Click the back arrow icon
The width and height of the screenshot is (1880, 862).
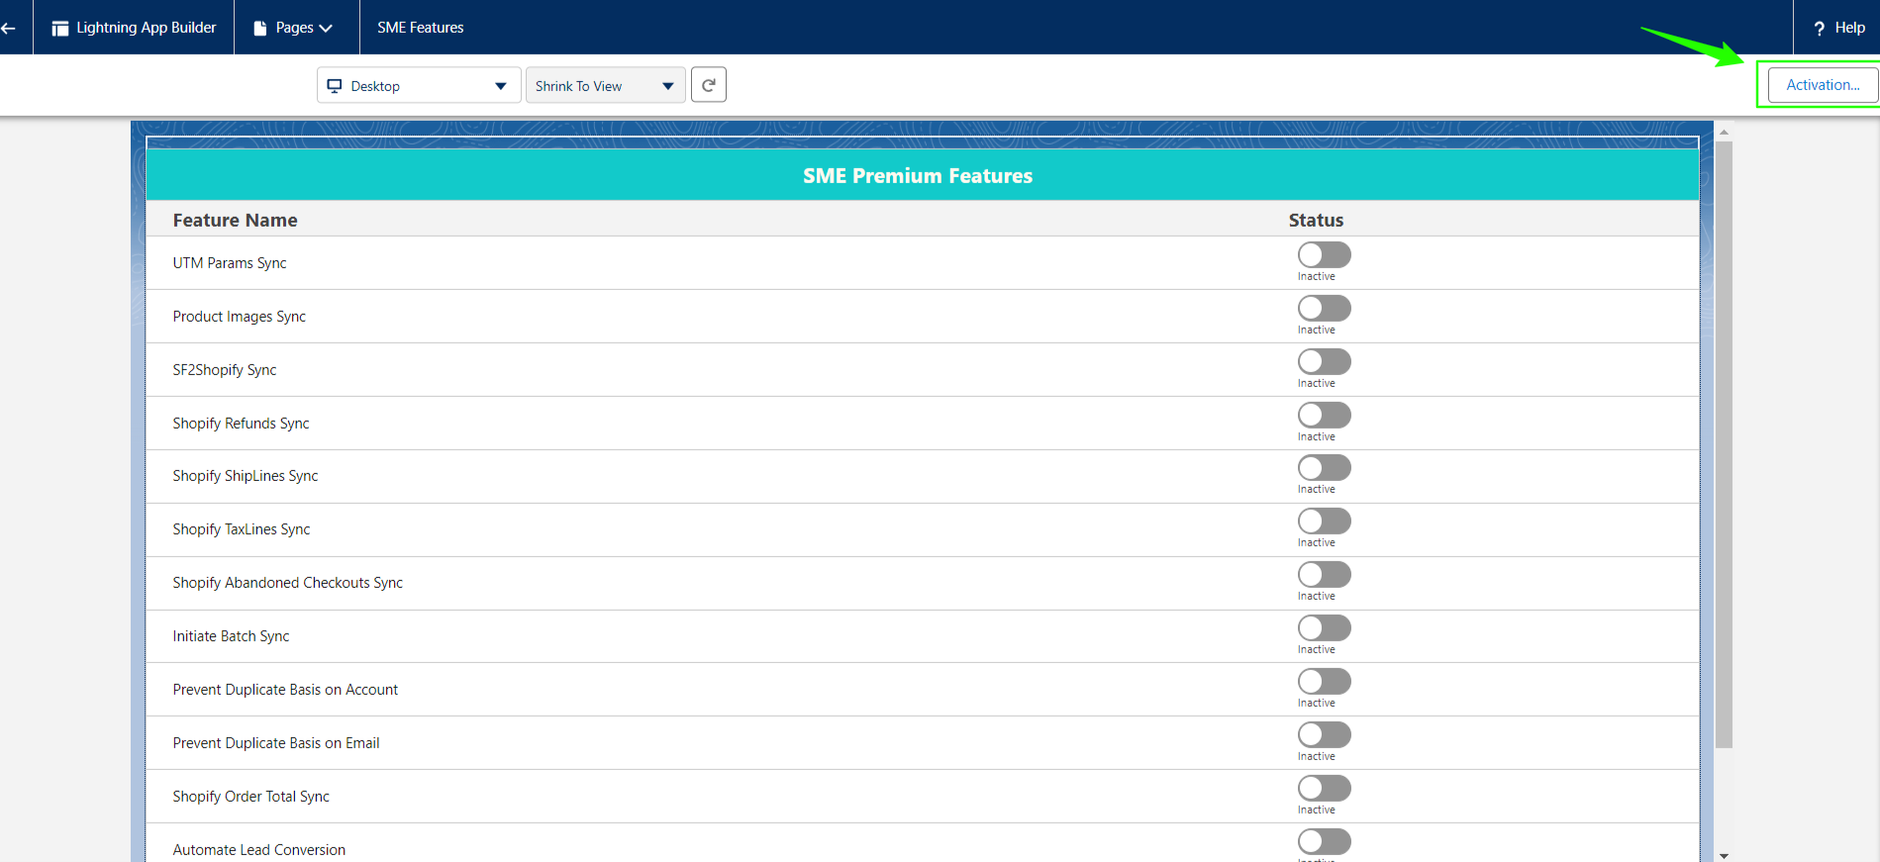coord(9,28)
